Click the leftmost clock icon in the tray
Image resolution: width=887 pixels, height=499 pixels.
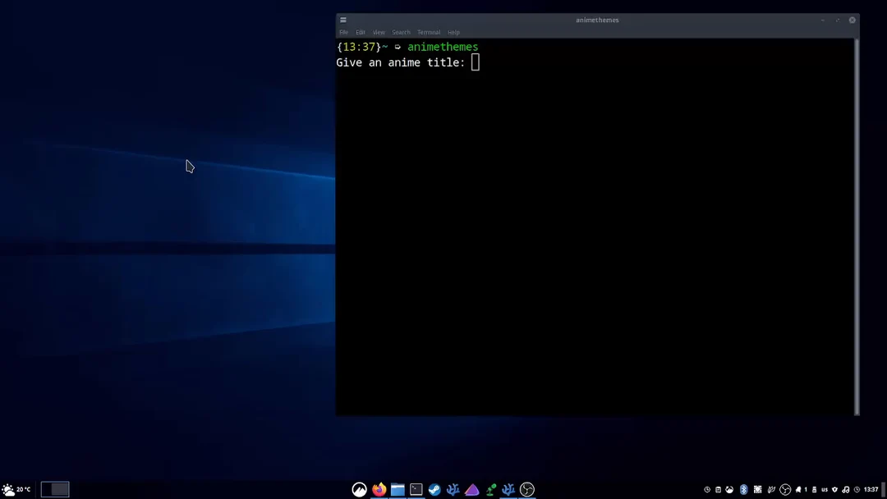click(707, 489)
